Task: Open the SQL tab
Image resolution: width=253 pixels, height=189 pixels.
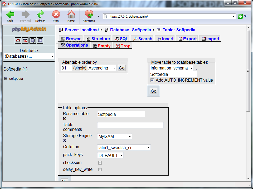Action: coord(121,39)
